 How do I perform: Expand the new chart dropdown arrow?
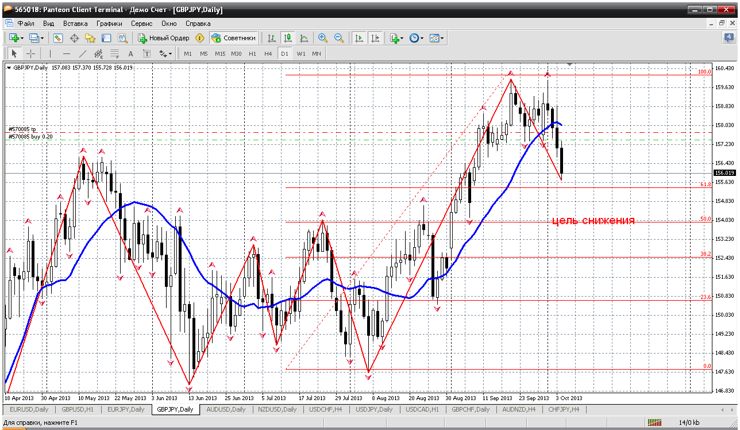[x=22, y=38]
